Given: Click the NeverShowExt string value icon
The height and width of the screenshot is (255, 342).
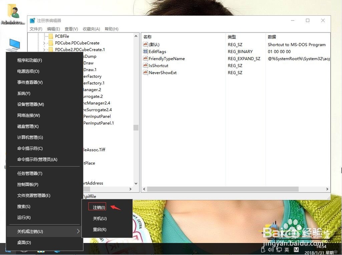Looking at the screenshot, I should click(x=145, y=72).
